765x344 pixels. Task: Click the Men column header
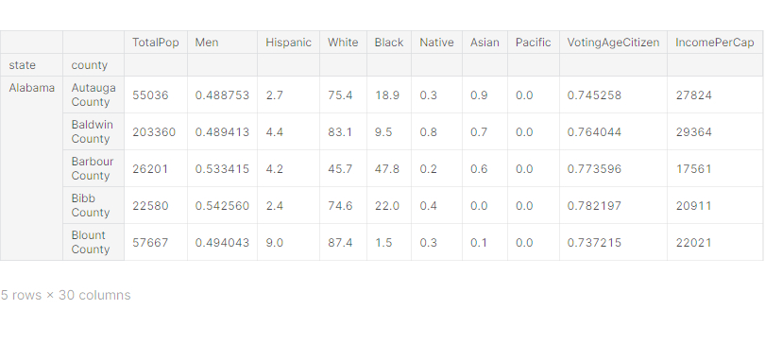coord(222,43)
